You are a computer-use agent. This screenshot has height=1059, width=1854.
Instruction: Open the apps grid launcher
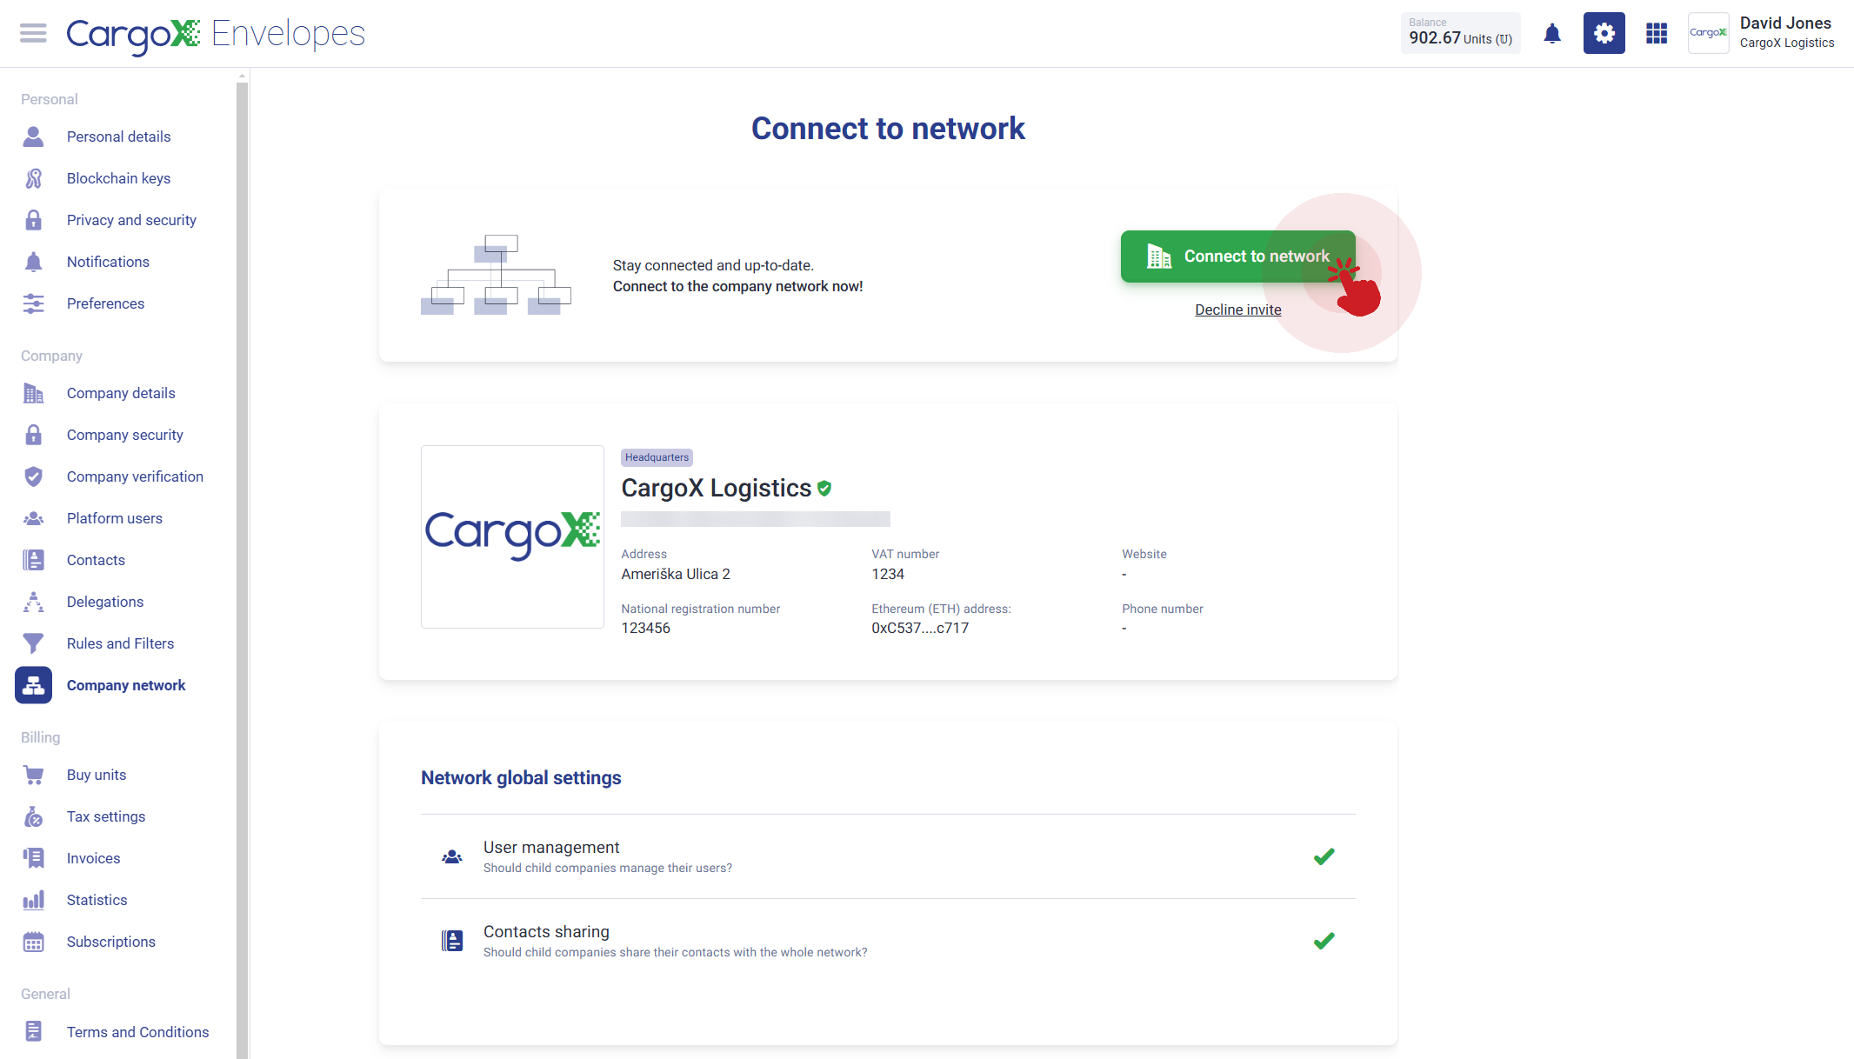point(1657,33)
